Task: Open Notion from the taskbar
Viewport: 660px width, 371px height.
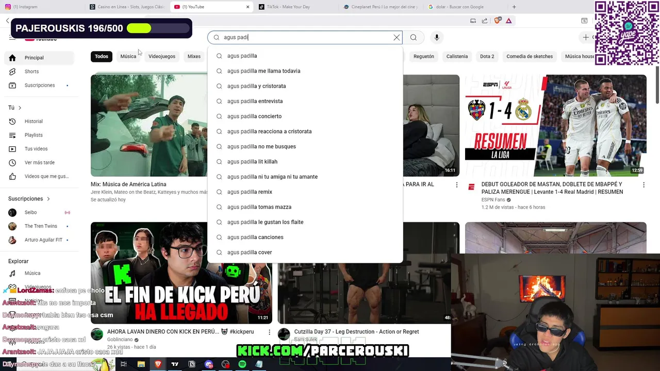Action: pyautogui.click(x=192, y=364)
